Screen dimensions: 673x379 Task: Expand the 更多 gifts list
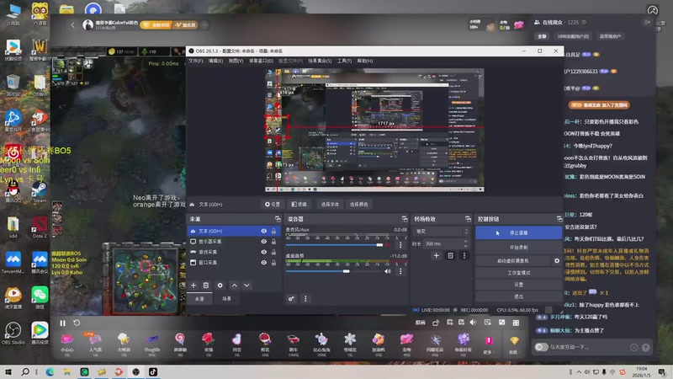489,344
